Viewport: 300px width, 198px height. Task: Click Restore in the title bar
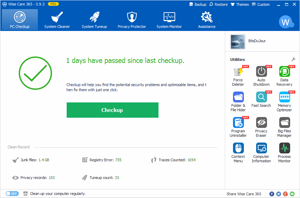coord(218,4)
